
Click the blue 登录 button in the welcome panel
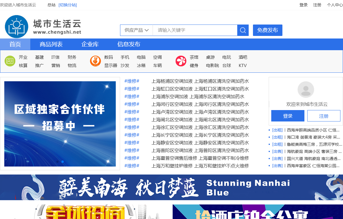[288, 116]
